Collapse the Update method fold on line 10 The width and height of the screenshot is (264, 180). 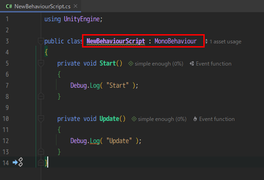[x=41, y=119]
